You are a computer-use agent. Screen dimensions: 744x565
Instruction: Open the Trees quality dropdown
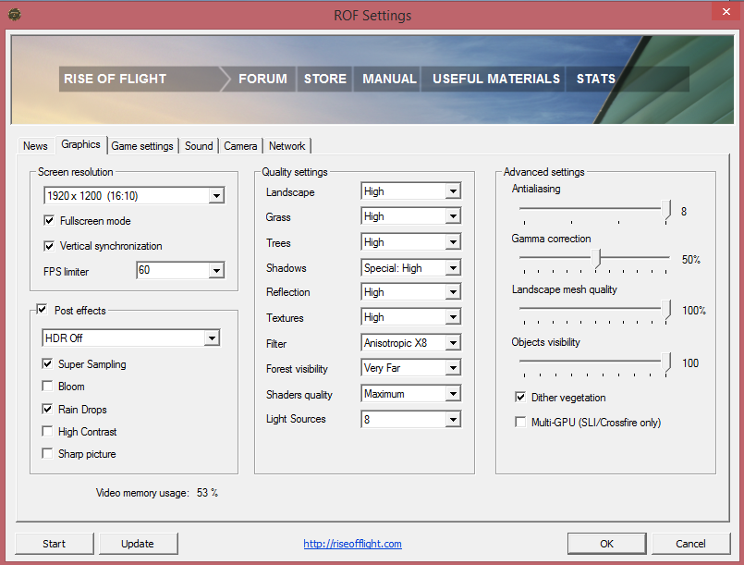click(411, 242)
